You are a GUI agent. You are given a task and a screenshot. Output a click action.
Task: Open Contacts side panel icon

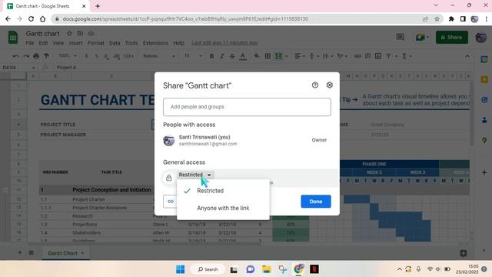tap(484, 120)
